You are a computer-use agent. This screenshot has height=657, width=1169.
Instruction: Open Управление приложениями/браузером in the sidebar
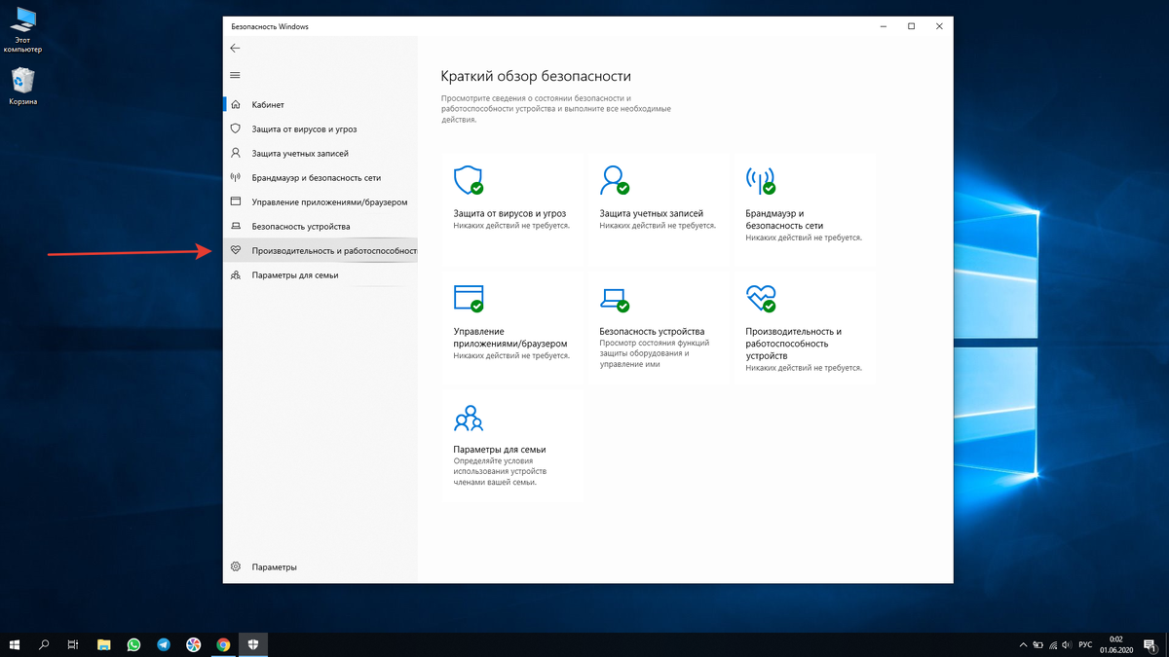click(x=320, y=201)
